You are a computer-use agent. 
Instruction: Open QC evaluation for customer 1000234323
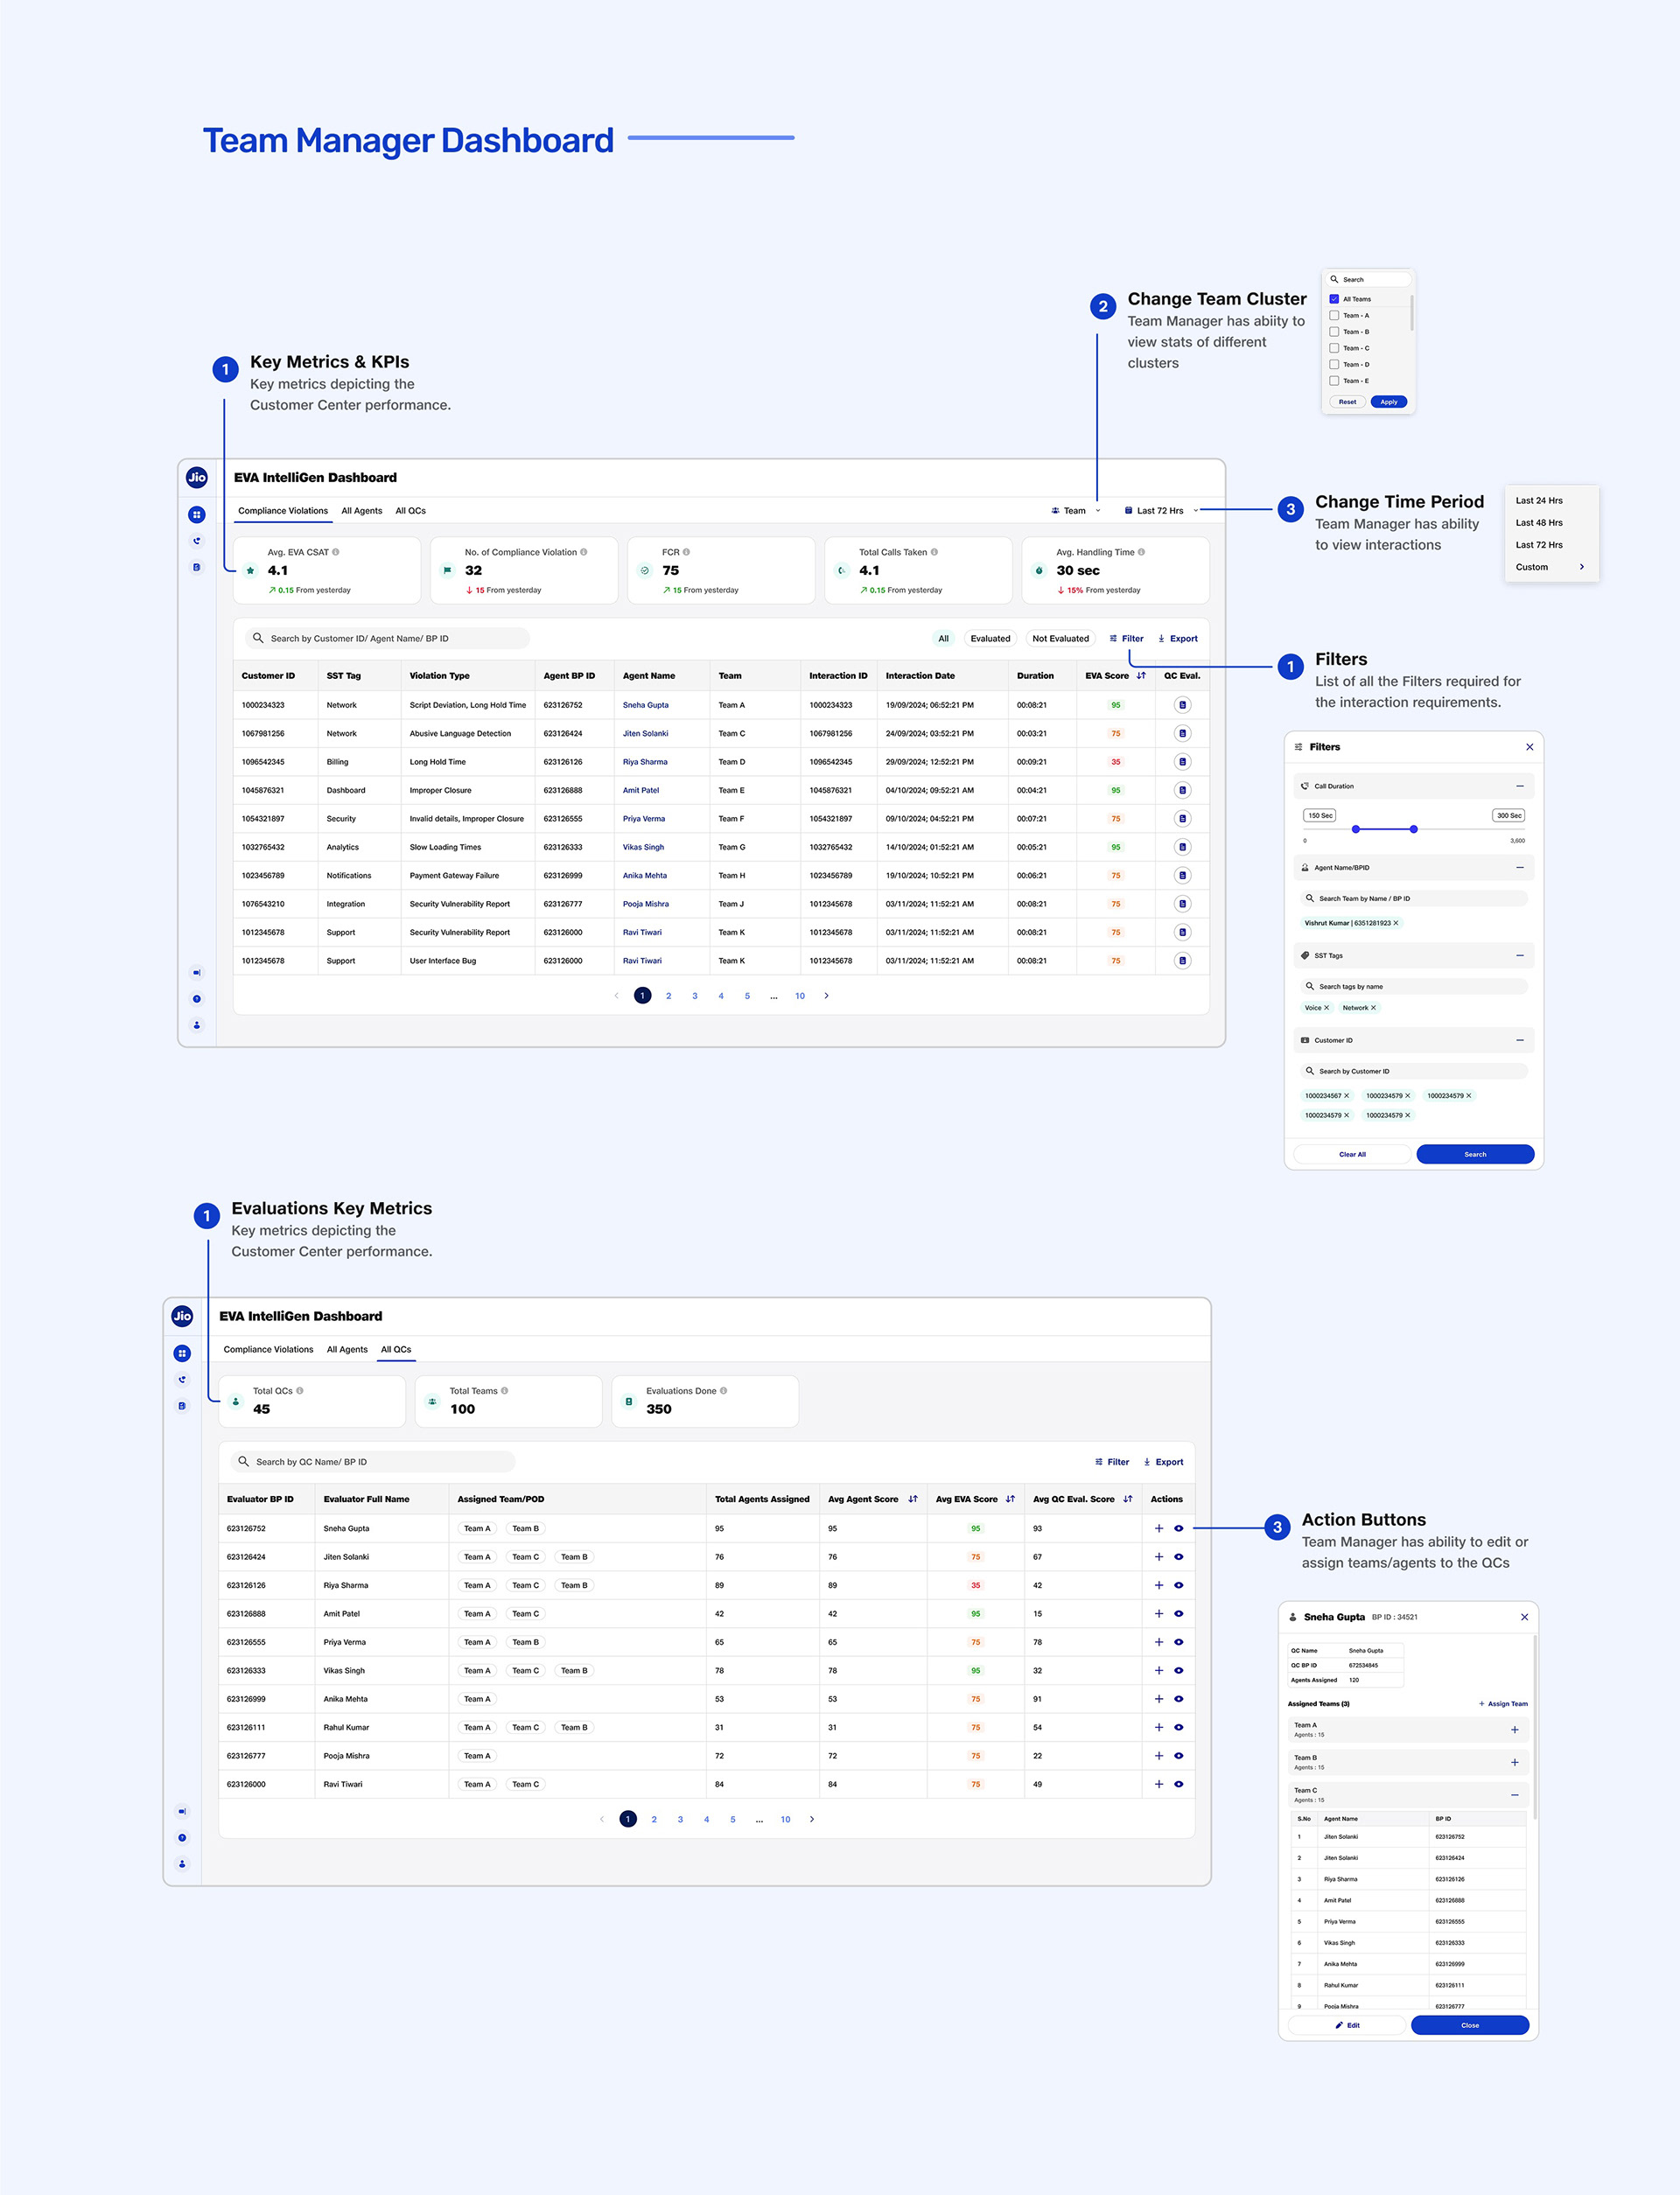1182,704
